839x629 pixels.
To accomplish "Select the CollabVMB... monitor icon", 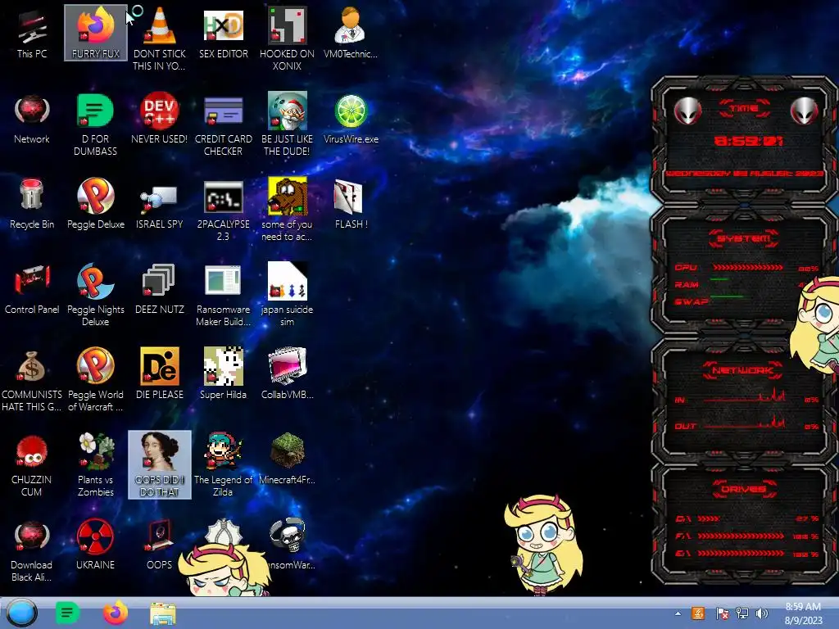I will click(x=287, y=373).
